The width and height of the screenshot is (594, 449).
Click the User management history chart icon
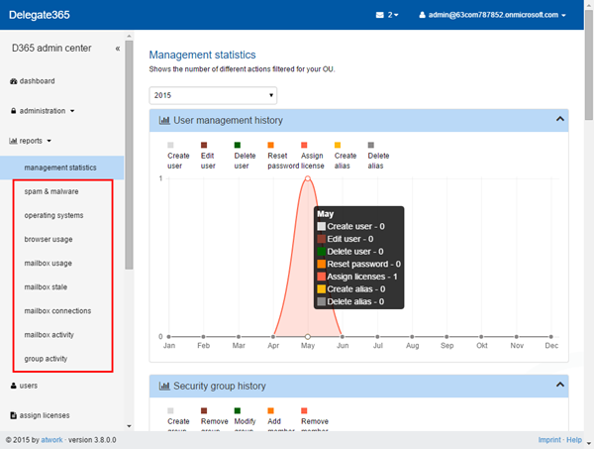pyautogui.click(x=165, y=120)
